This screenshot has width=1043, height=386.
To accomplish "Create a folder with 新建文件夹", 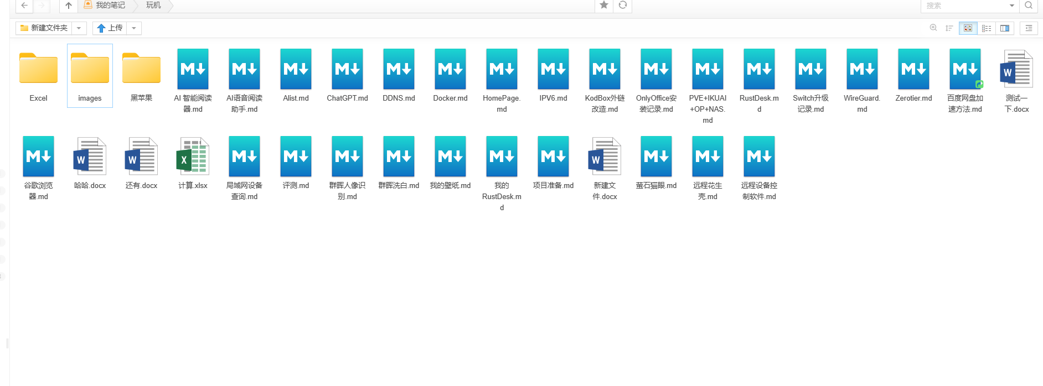I will click(44, 28).
